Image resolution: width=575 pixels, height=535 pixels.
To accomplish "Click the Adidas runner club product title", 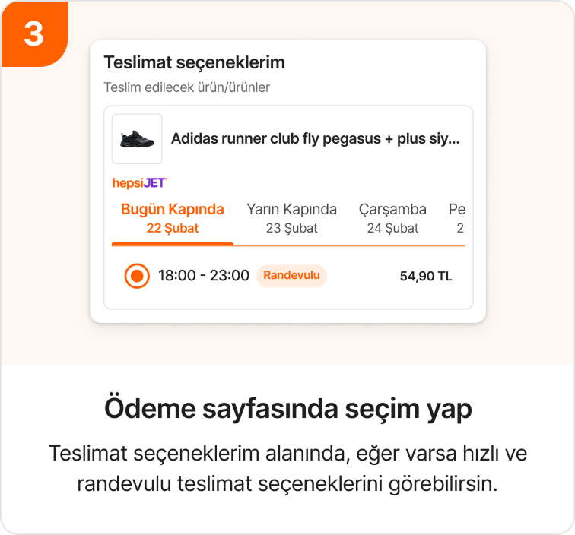I will point(315,139).
